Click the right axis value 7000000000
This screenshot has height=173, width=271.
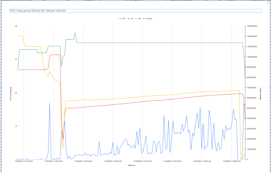pyautogui.click(x=252, y=88)
